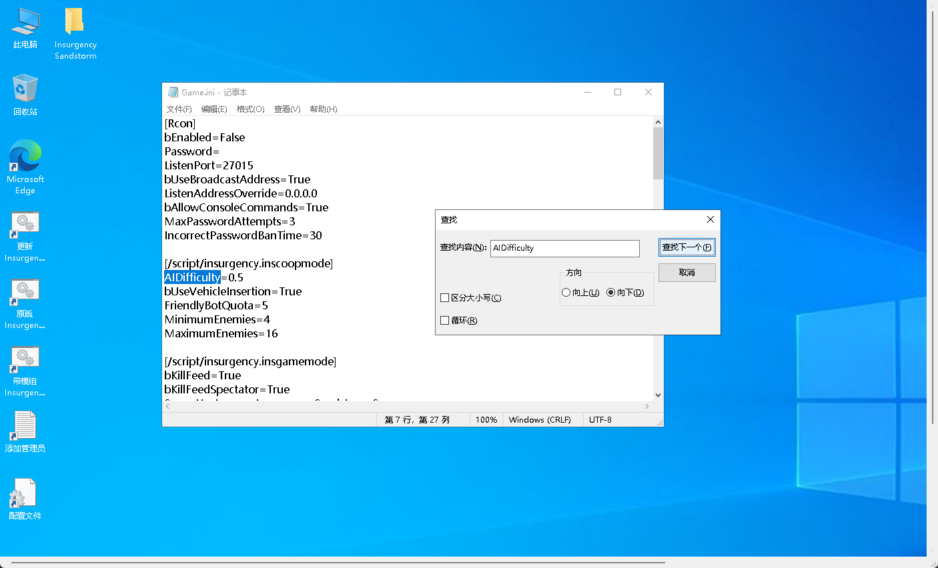Image resolution: width=938 pixels, height=568 pixels.
Task: Minimize the Game.ini Notepad window
Action: click(588, 92)
